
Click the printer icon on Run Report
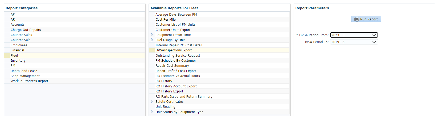point(357,19)
